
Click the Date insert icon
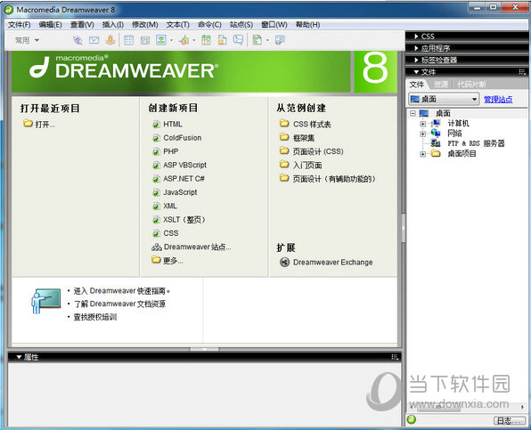click(206, 40)
